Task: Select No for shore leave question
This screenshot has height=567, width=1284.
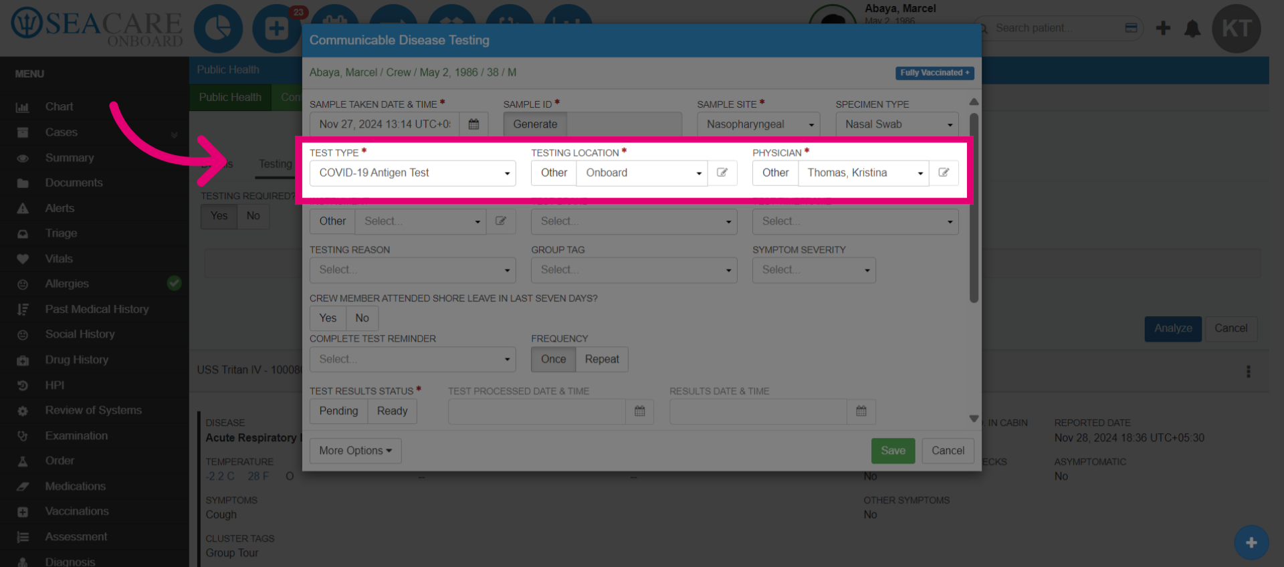Action: pos(362,318)
